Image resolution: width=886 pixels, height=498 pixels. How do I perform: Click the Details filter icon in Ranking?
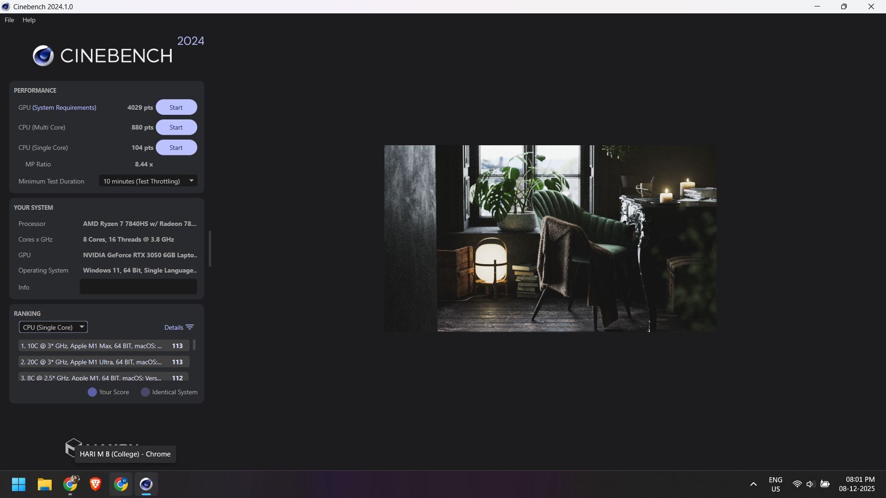click(190, 327)
